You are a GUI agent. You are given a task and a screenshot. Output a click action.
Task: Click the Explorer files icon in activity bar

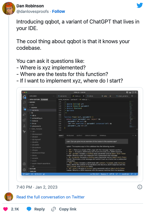click(x=24, y=97)
